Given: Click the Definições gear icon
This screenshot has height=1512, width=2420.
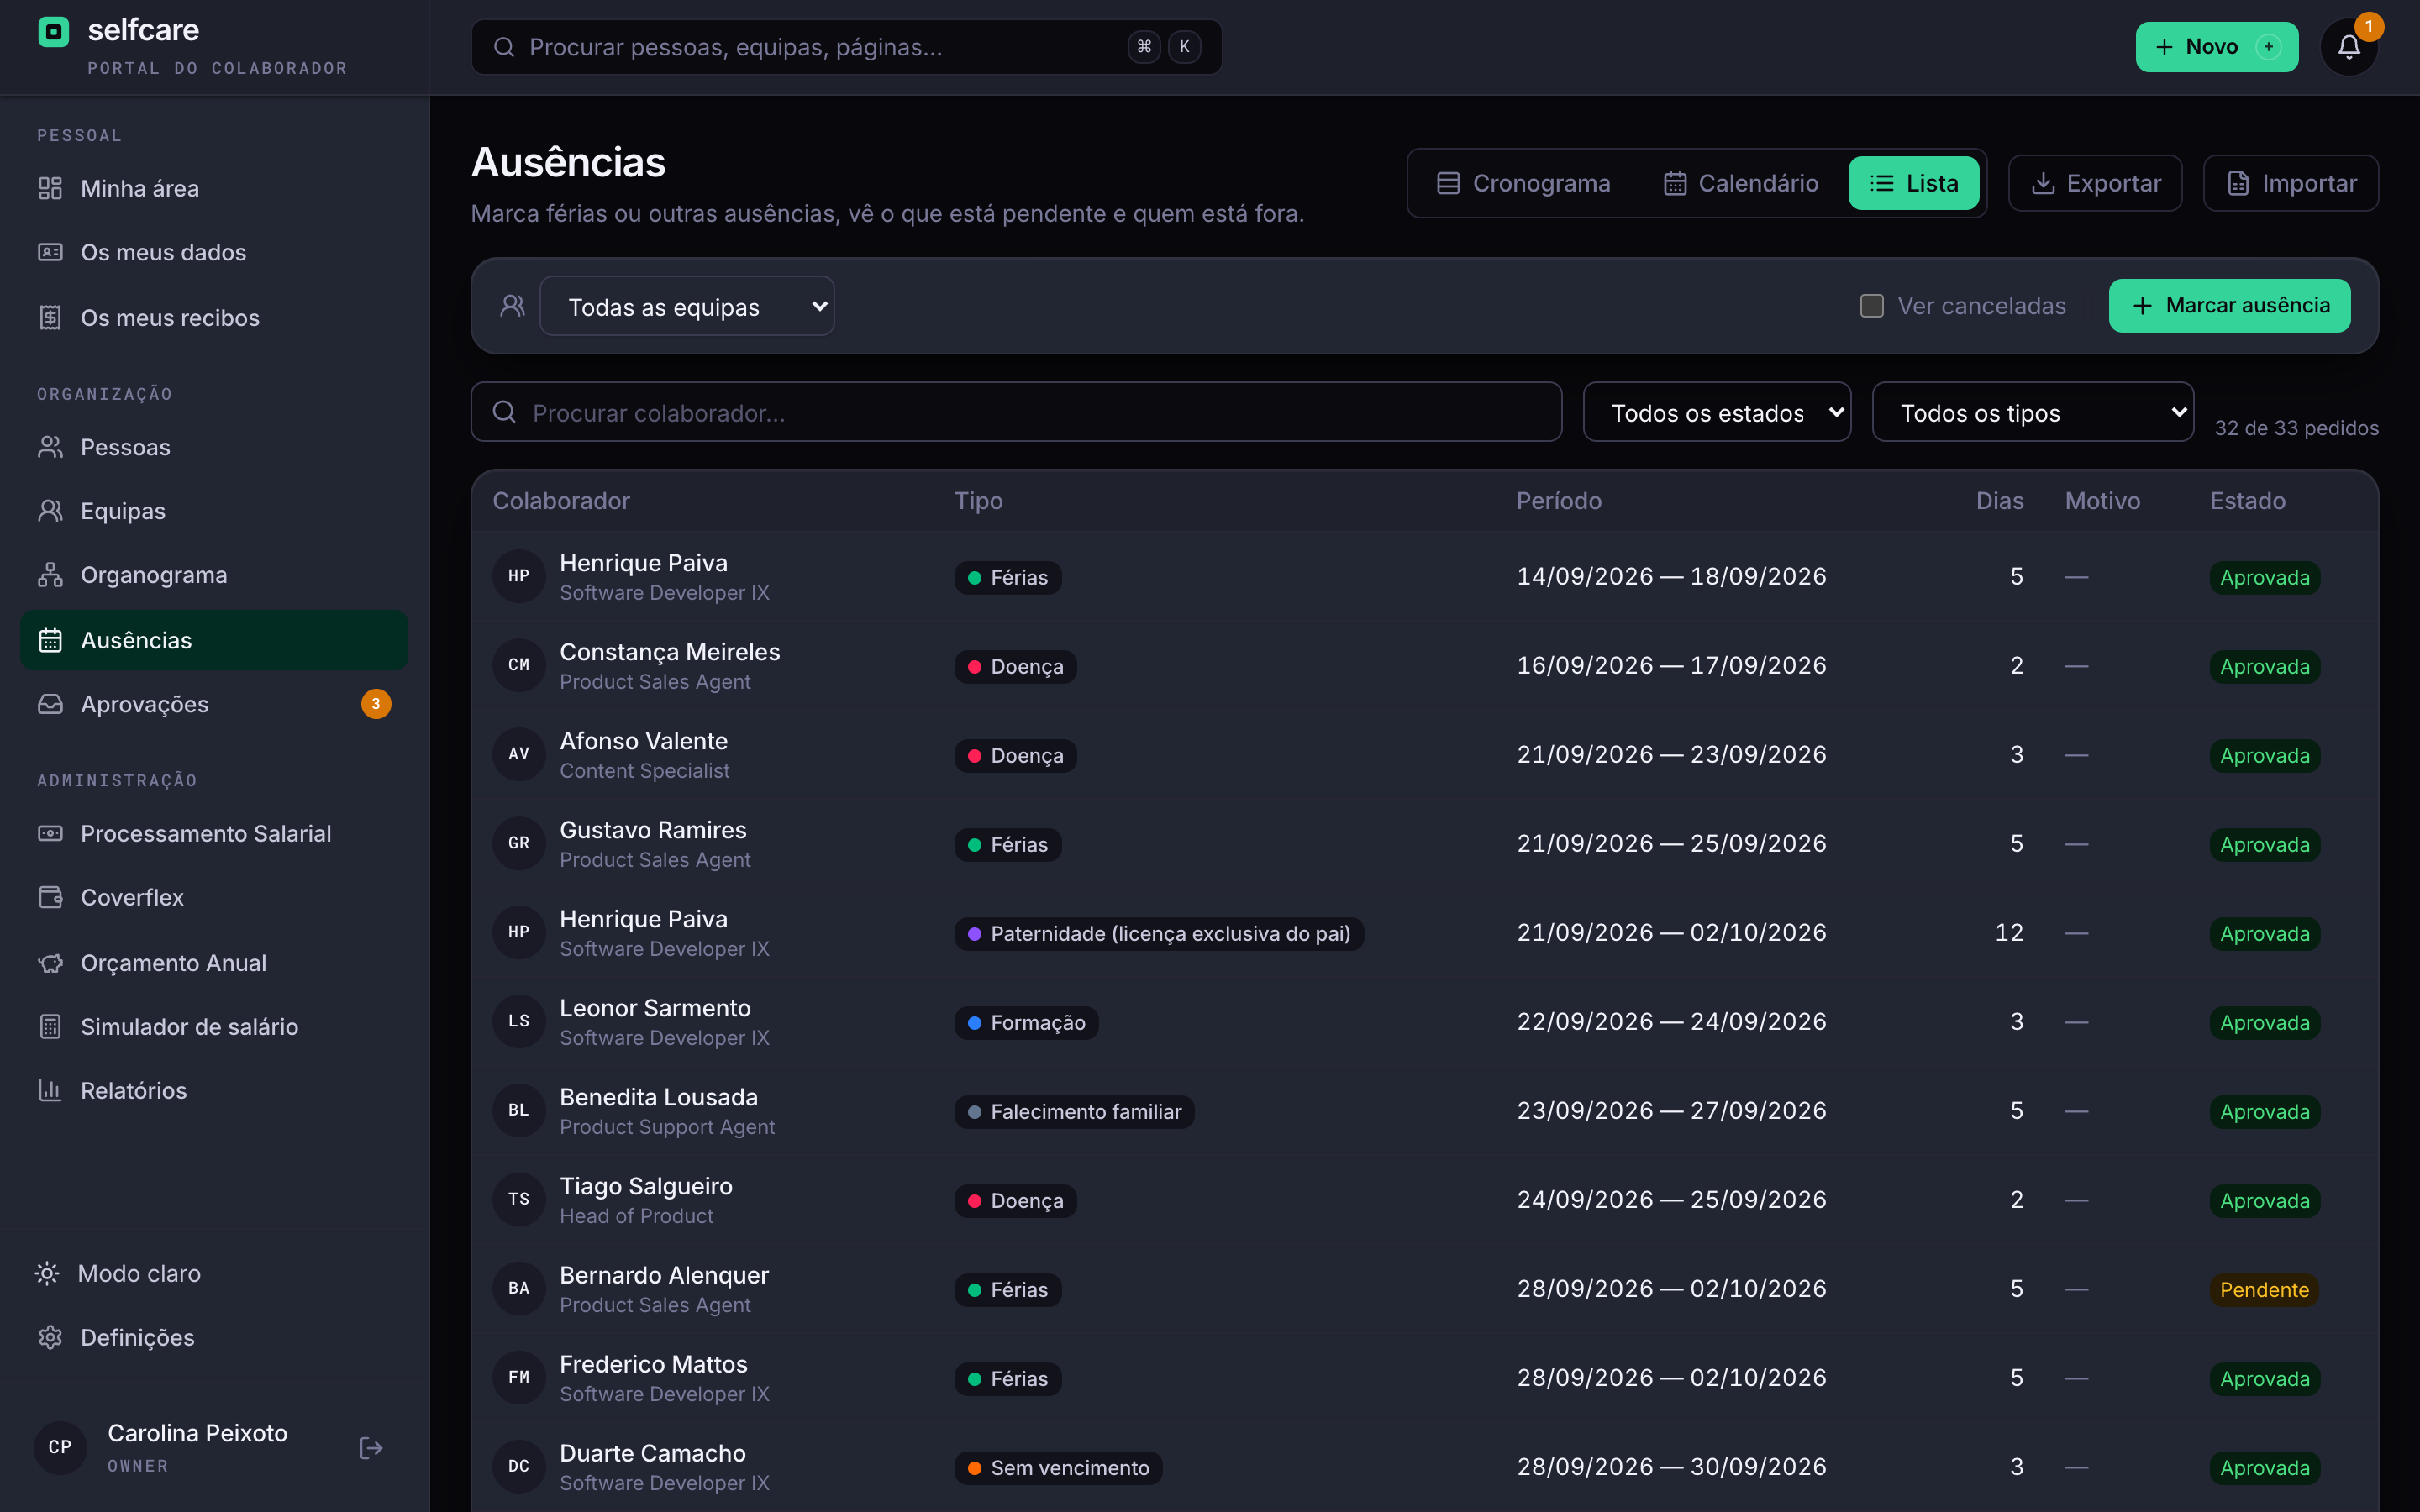Looking at the screenshot, I should 50,1337.
